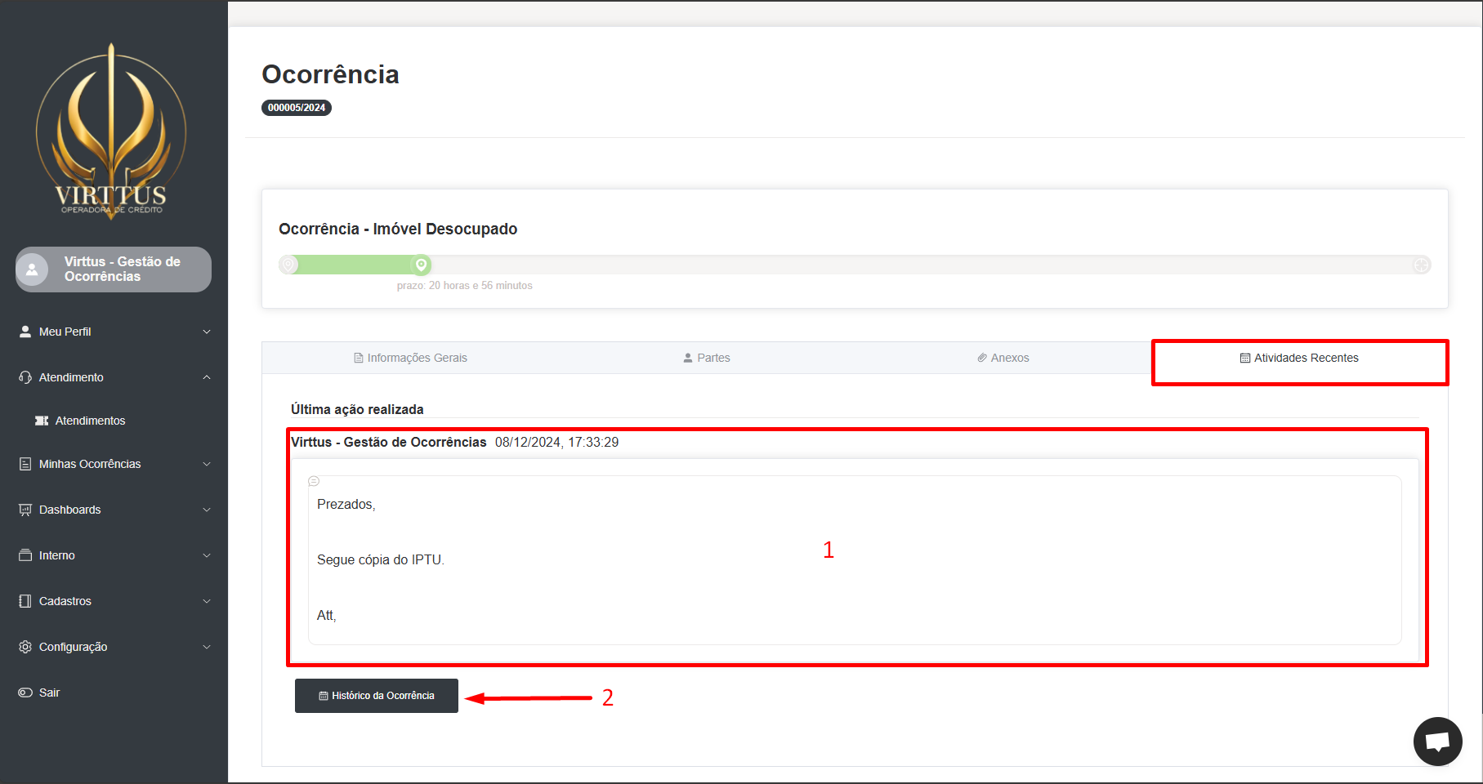Collapse the Atendimento menu chevron
This screenshot has width=1483, height=784.
207,377
